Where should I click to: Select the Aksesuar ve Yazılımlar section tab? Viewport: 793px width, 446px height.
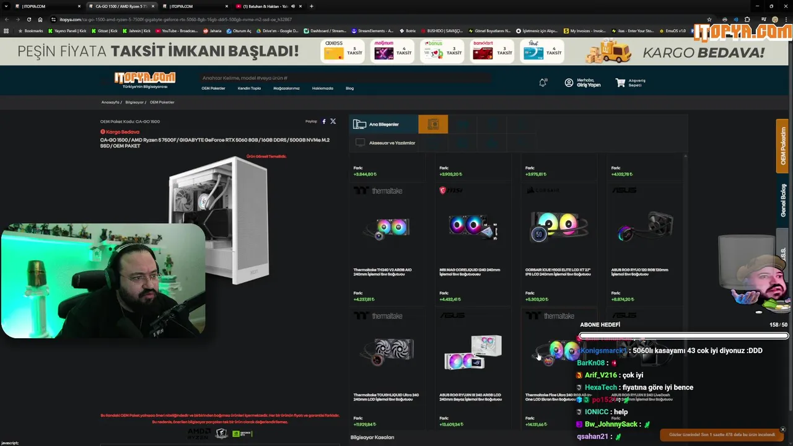383,142
